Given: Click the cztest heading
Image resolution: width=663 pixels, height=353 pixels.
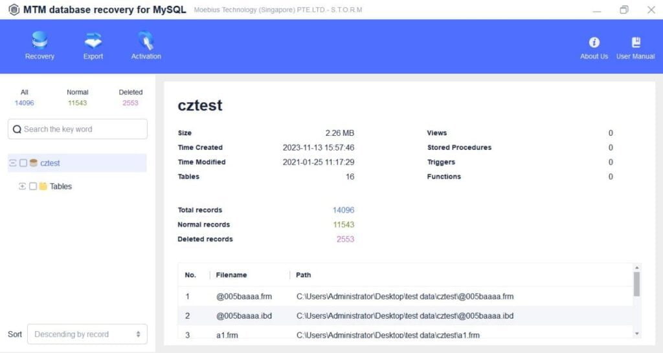Looking at the screenshot, I should [x=200, y=105].
